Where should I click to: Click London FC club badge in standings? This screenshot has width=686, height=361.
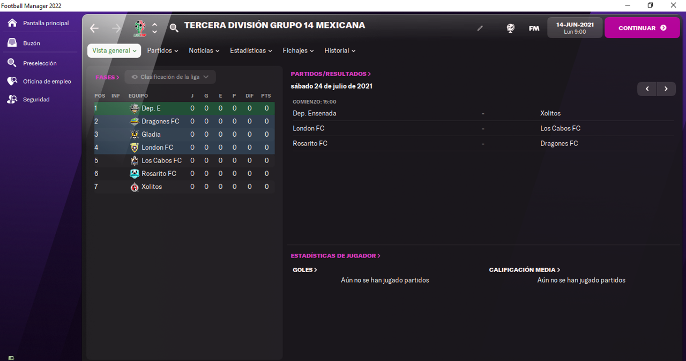coord(135,148)
